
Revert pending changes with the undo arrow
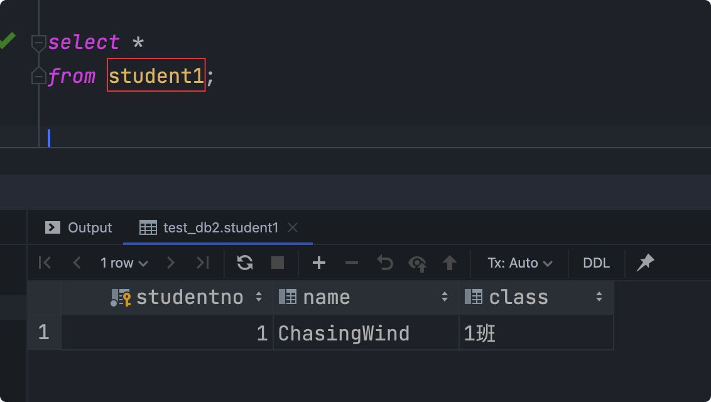pos(384,263)
